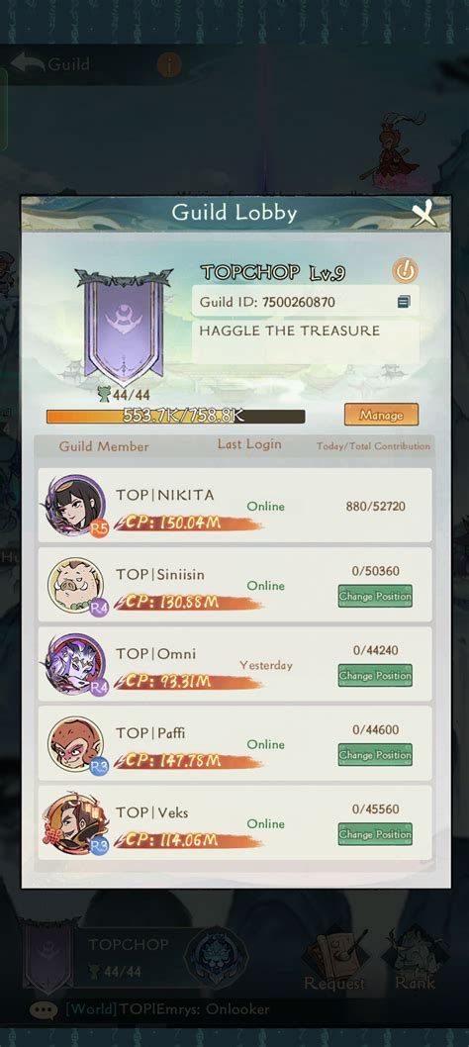Sort by Today/Total Contribution header
Screen dimensions: 469x1047
click(373, 446)
